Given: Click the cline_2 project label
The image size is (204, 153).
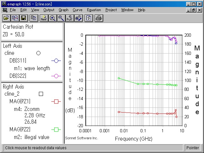Looking at the screenshot, I should pos(12,94).
